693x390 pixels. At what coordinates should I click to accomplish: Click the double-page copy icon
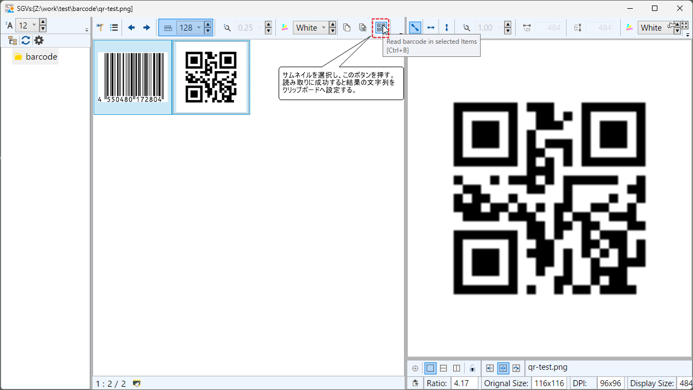click(362, 27)
